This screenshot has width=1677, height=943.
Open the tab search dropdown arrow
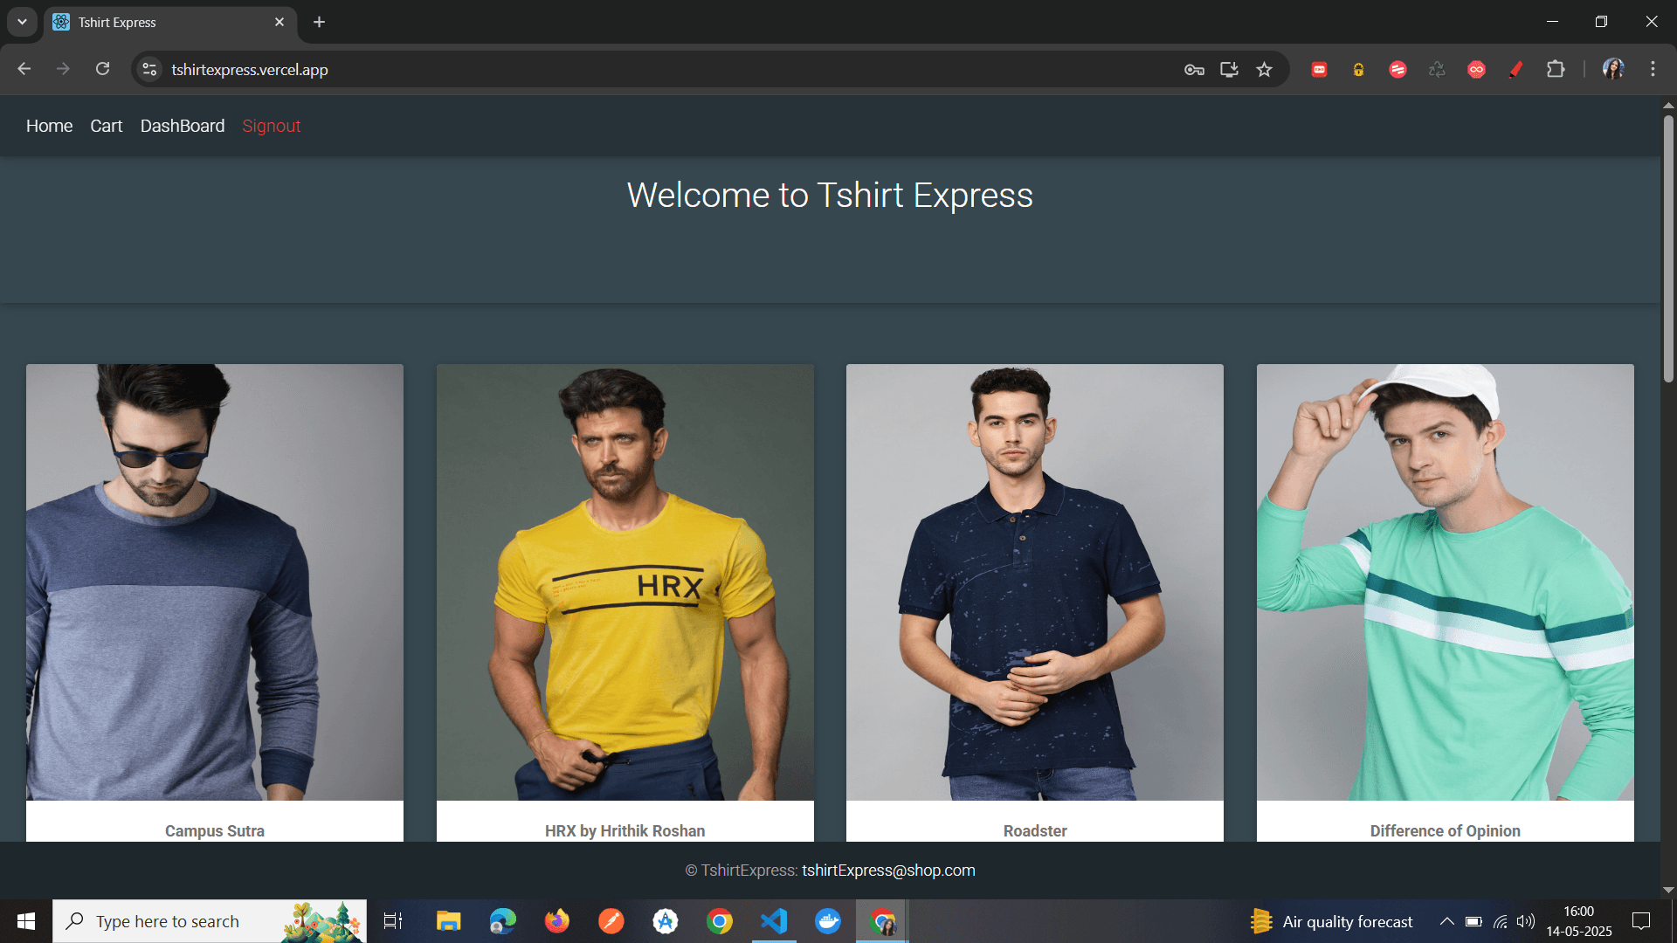(x=22, y=22)
